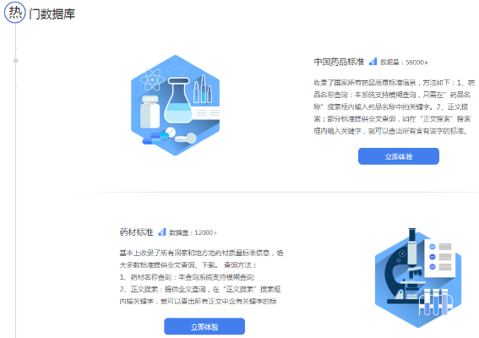
Task: Click the 门数据库 heading text
Action: [52, 14]
